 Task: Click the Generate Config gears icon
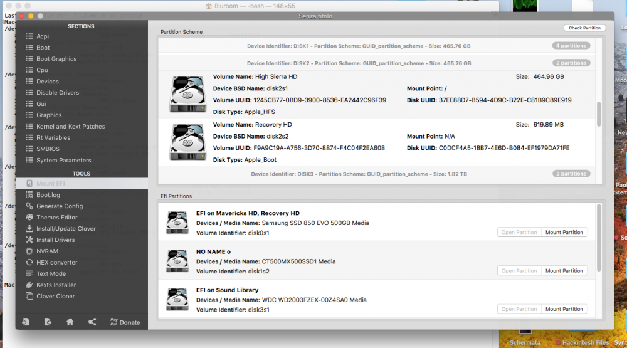point(29,206)
